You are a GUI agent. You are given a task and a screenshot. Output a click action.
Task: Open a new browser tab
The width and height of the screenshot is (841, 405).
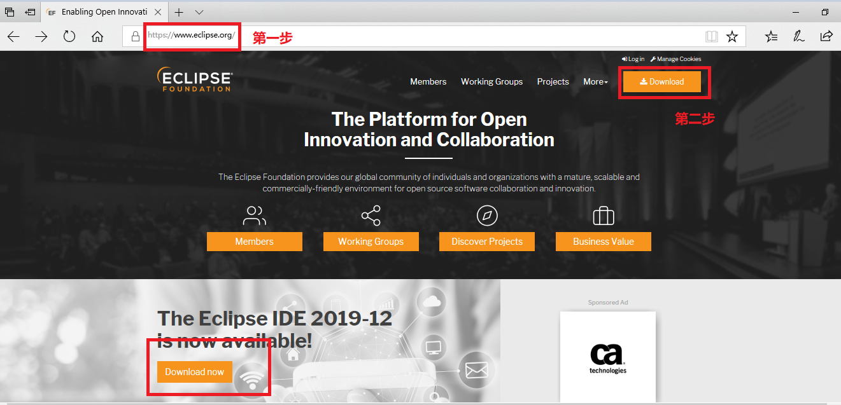(x=179, y=12)
